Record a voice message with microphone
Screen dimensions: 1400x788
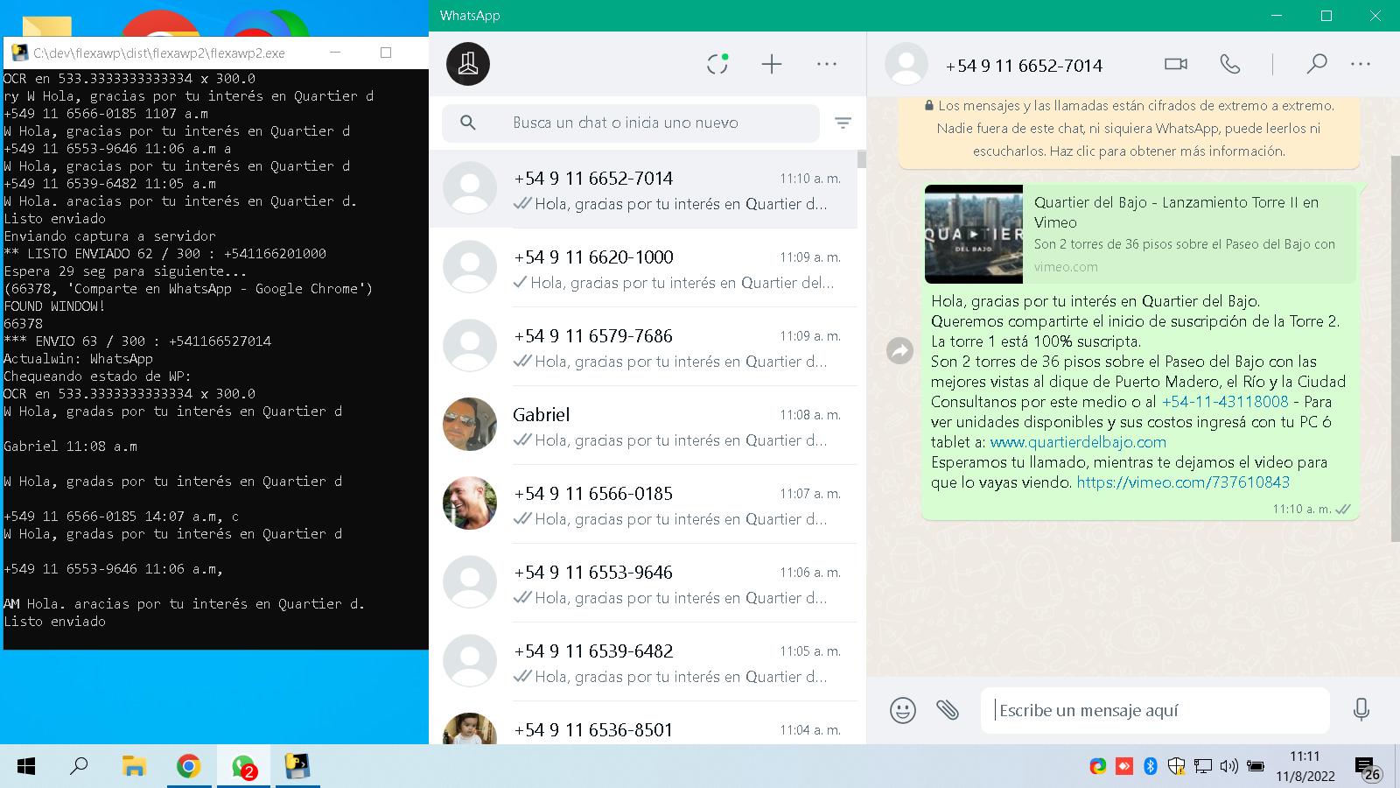pyautogui.click(x=1361, y=710)
